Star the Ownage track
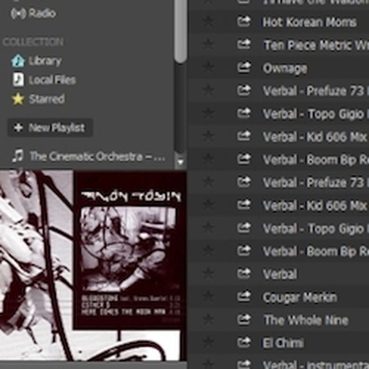This screenshot has height=369, width=369. click(x=208, y=68)
